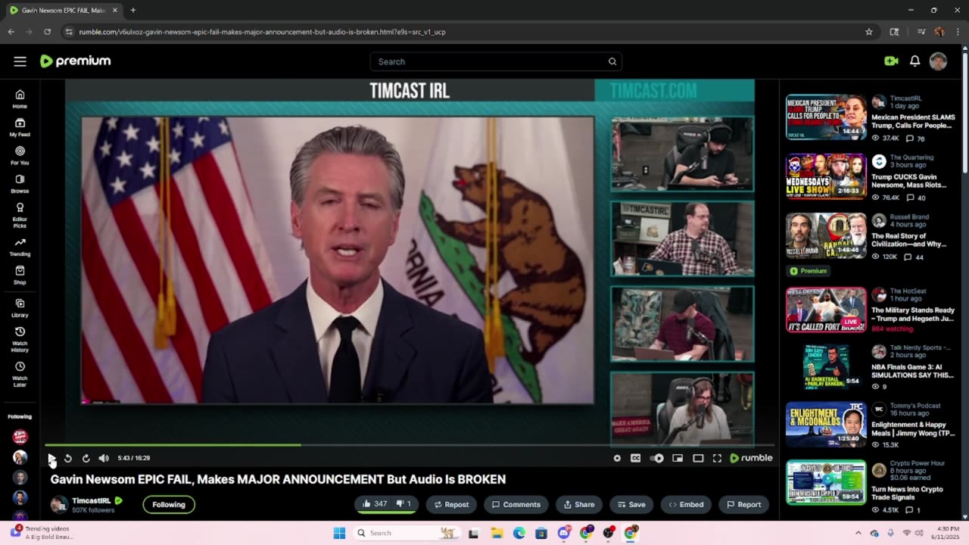Image resolution: width=969 pixels, height=545 pixels.
Task: Play the video with the play button
Action: point(51,458)
